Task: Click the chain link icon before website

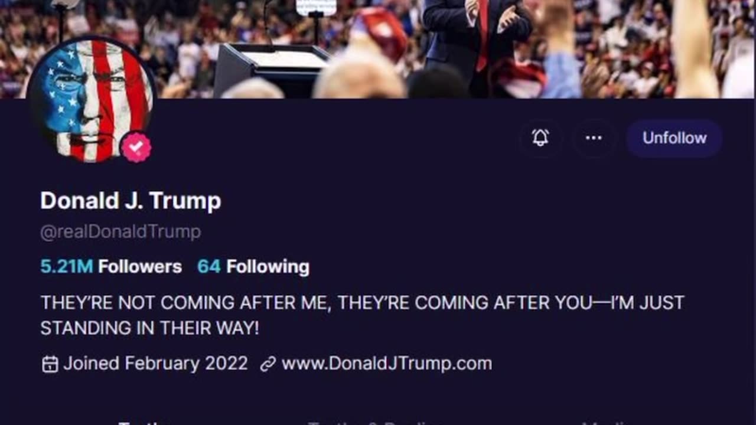Action: click(x=268, y=364)
